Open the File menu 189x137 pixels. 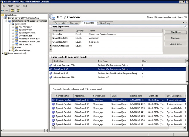click(x=3, y=6)
